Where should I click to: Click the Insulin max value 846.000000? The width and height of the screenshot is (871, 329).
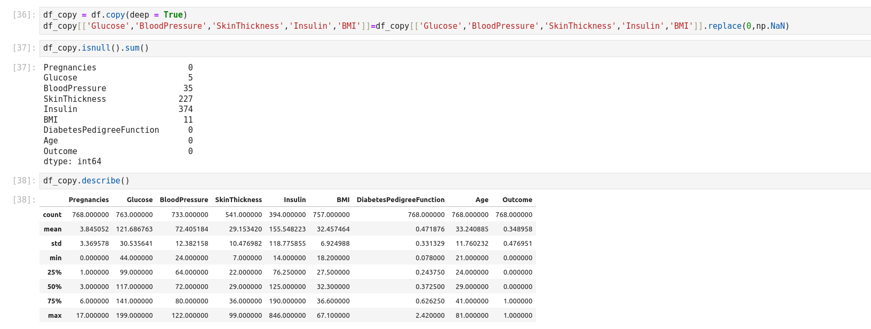point(287,316)
